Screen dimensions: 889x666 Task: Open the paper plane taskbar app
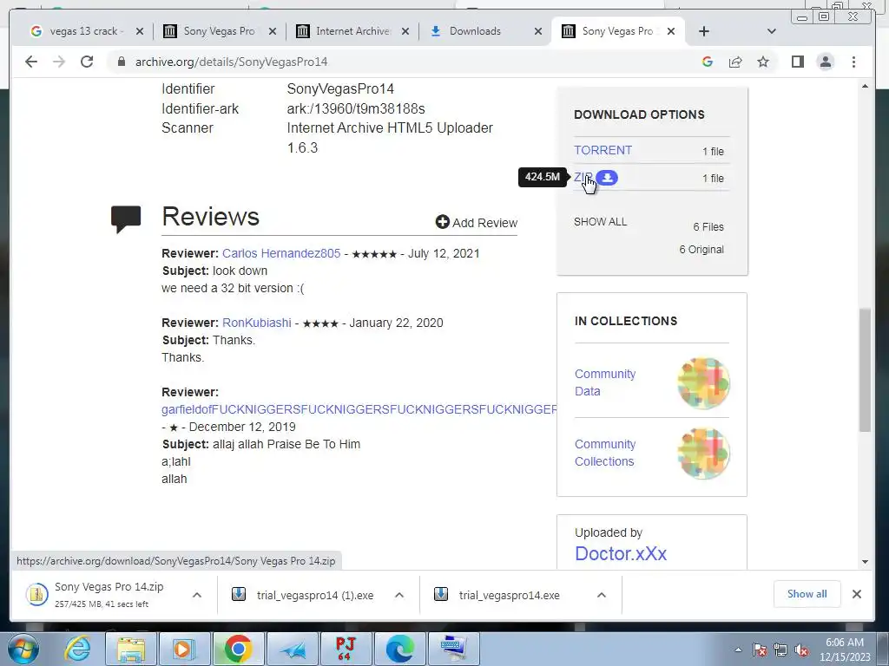coord(292,649)
